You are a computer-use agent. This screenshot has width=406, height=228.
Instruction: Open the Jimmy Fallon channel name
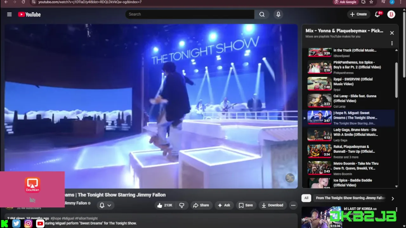[75, 203]
